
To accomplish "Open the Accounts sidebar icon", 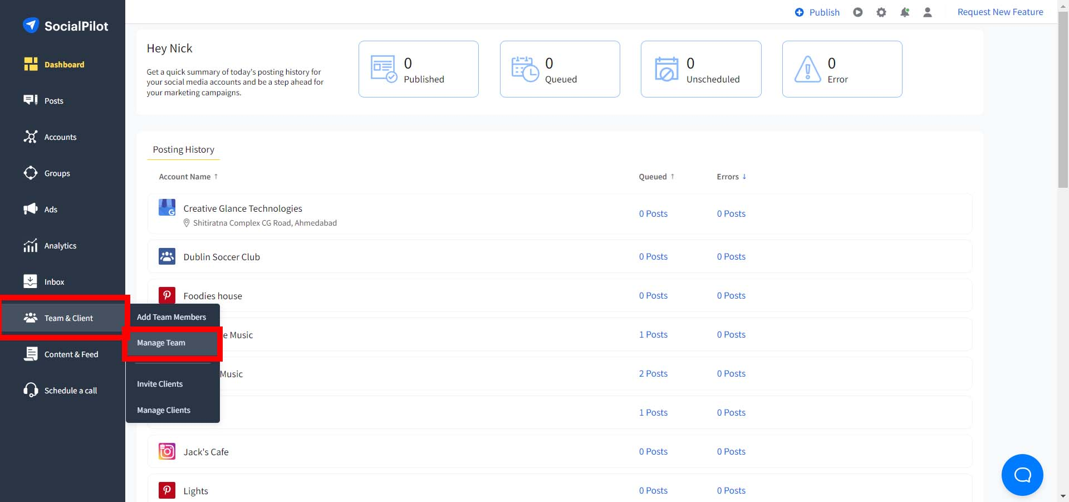I will (31, 137).
